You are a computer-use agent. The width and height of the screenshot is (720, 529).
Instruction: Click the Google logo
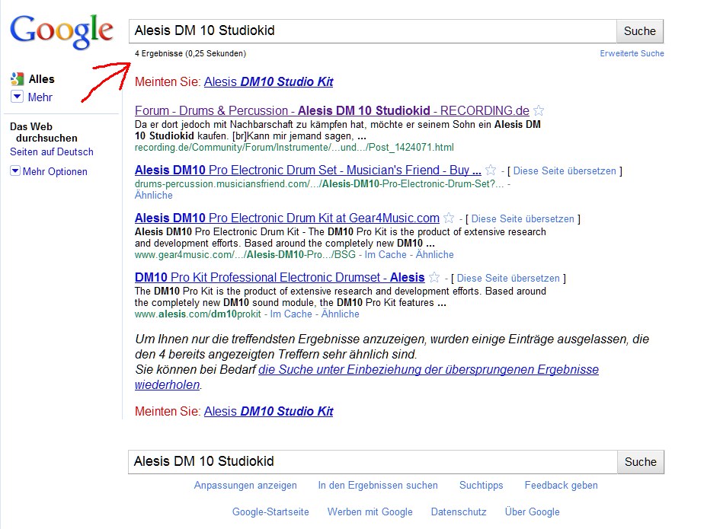coord(62,30)
